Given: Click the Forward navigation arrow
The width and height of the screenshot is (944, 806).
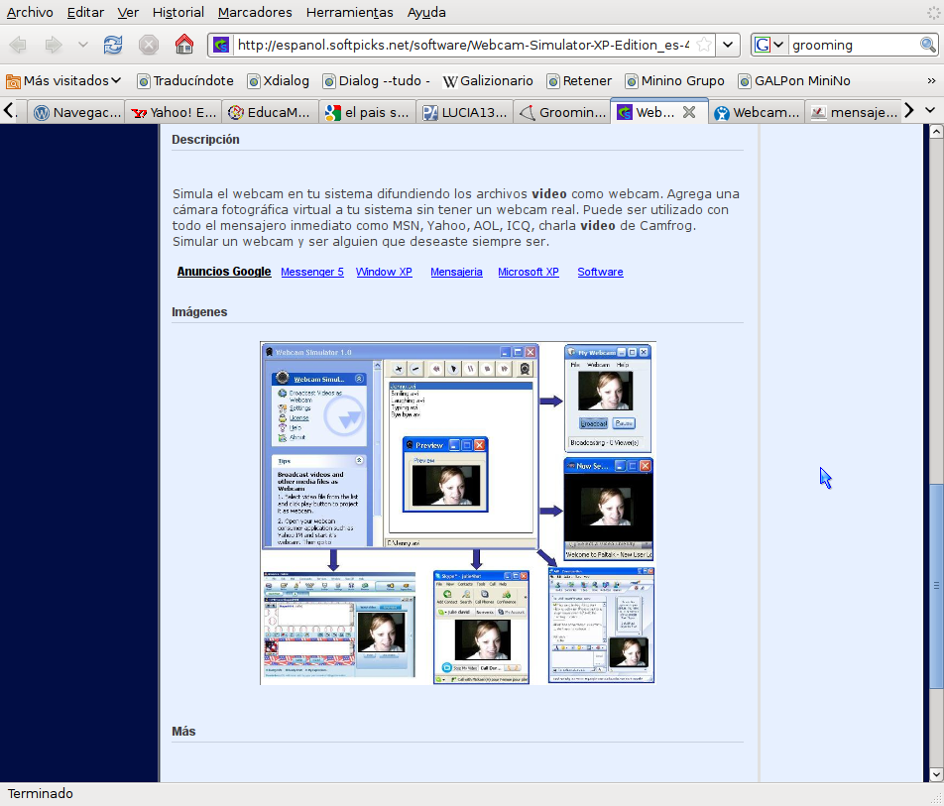Looking at the screenshot, I should coord(54,45).
